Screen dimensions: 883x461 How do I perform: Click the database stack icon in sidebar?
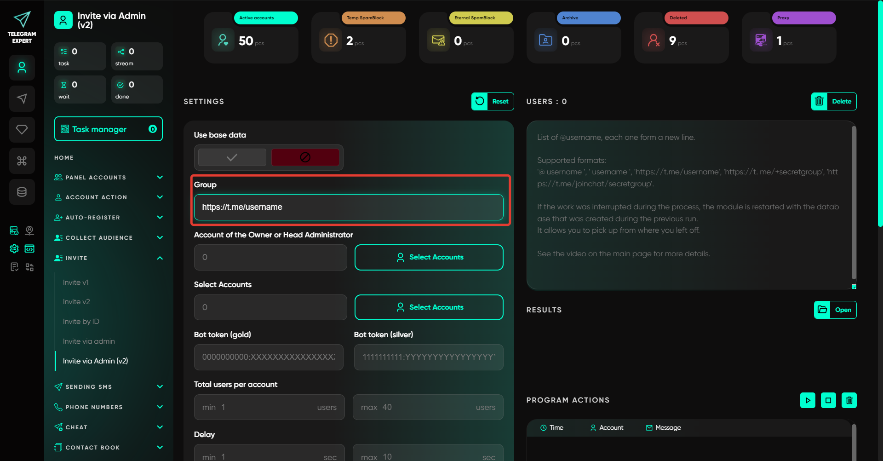(22, 192)
